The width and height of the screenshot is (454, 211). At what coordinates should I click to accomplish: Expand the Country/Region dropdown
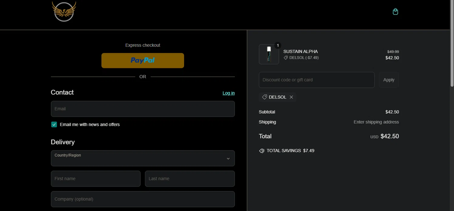(x=143, y=158)
